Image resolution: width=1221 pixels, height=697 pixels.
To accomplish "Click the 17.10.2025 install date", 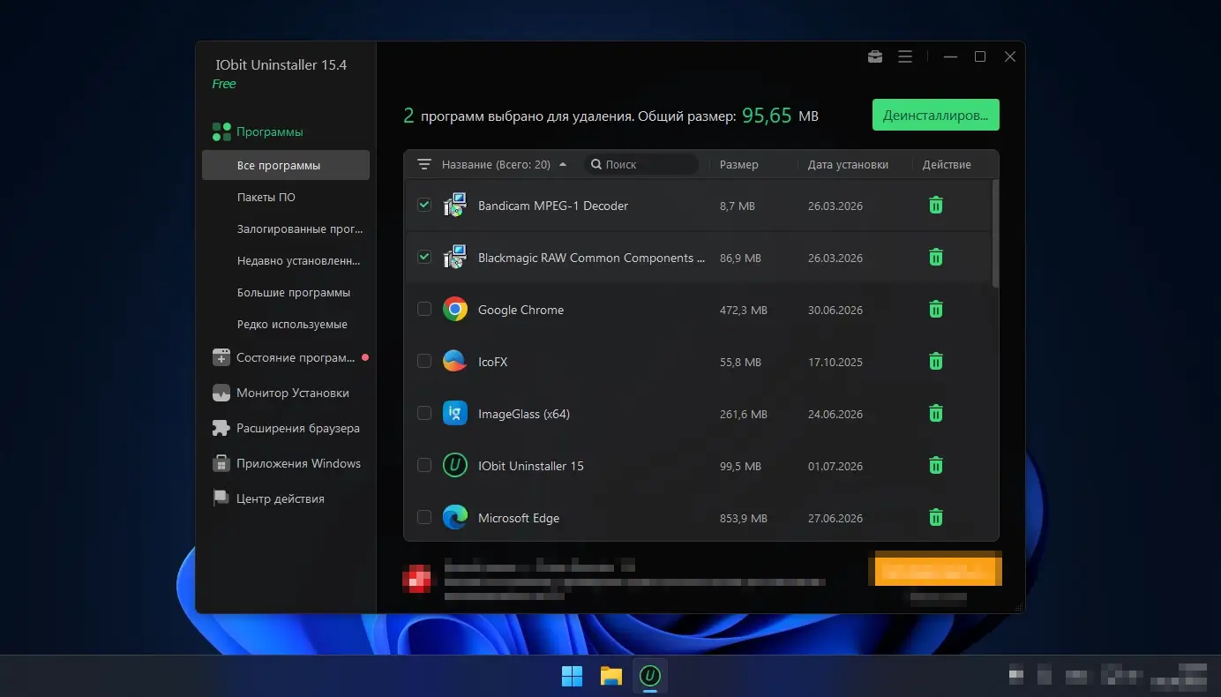I will click(835, 362).
